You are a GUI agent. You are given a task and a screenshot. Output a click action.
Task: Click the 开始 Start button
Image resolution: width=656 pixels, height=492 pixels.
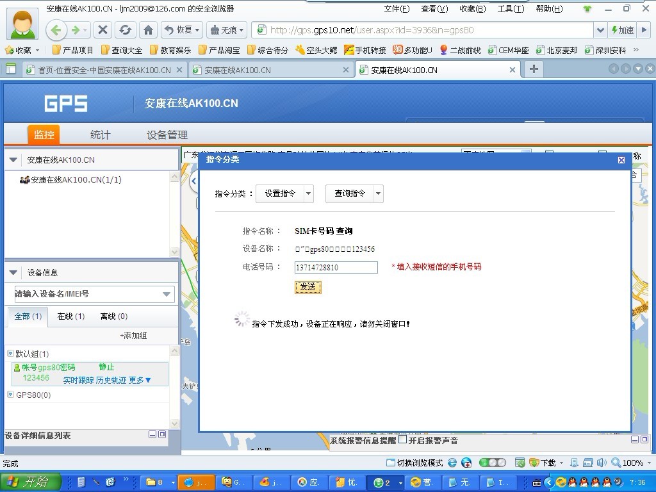(30, 482)
